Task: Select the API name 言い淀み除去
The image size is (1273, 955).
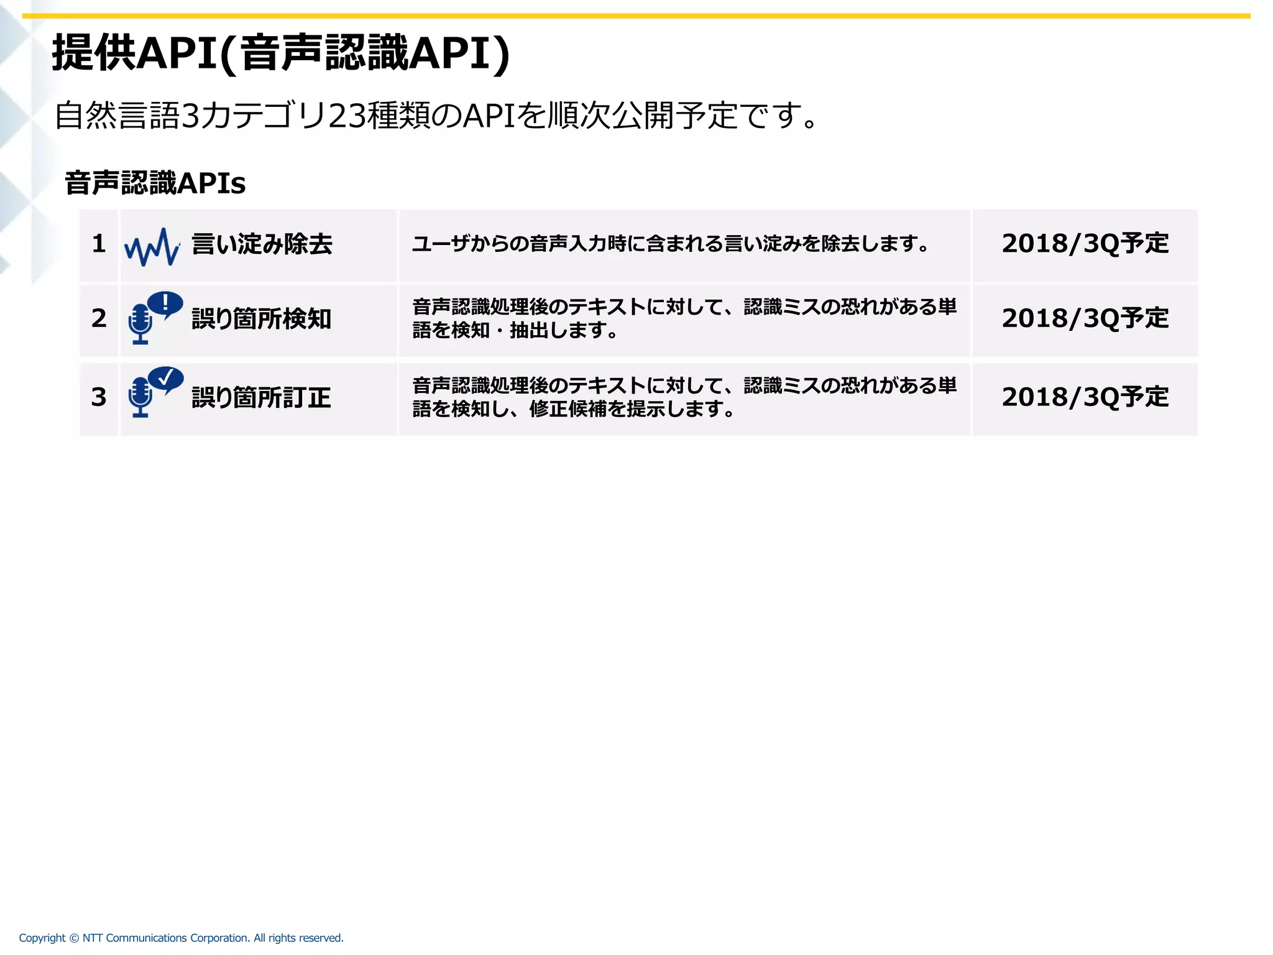Action: click(x=262, y=244)
